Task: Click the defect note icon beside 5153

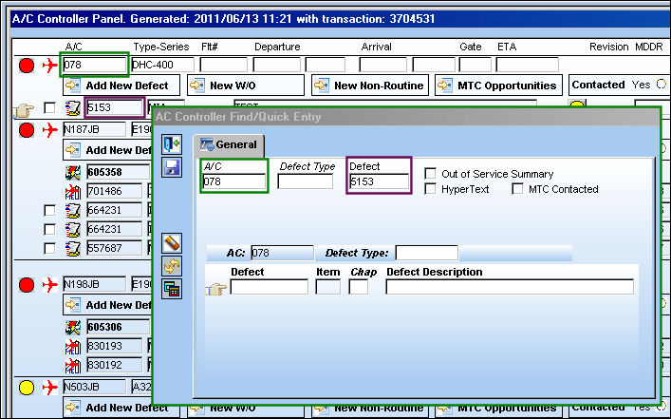Action: coord(73,108)
